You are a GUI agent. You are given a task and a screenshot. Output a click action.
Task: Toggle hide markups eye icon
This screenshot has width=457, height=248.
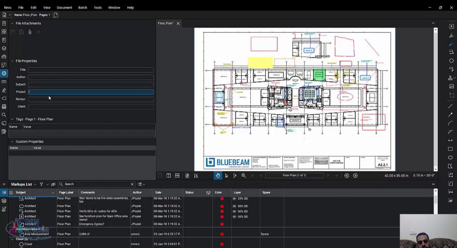(53, 184)
